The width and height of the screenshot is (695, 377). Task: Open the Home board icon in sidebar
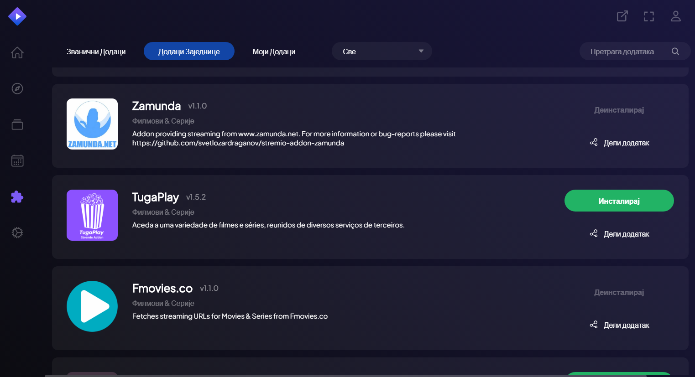coord(17,52)
